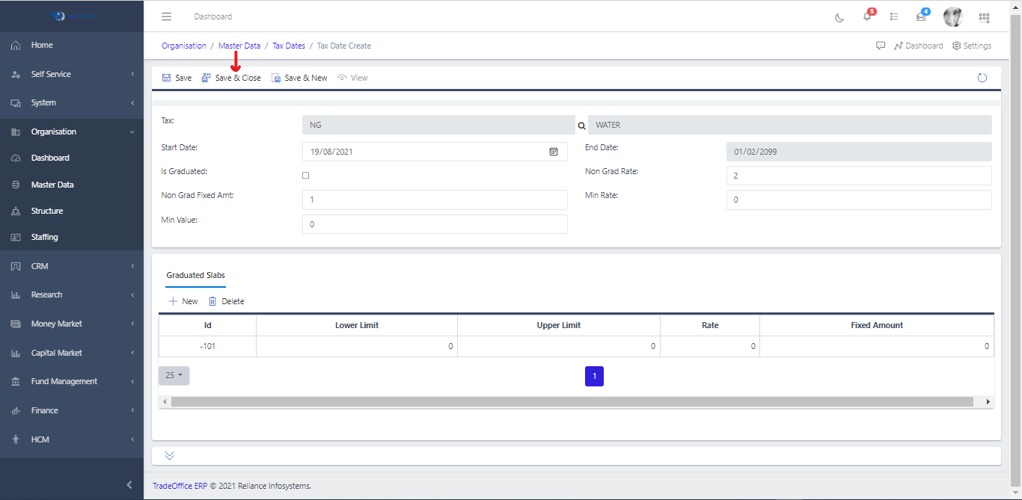Expand the Fund Management menu

pyautogui.click(x=72, y=381)
